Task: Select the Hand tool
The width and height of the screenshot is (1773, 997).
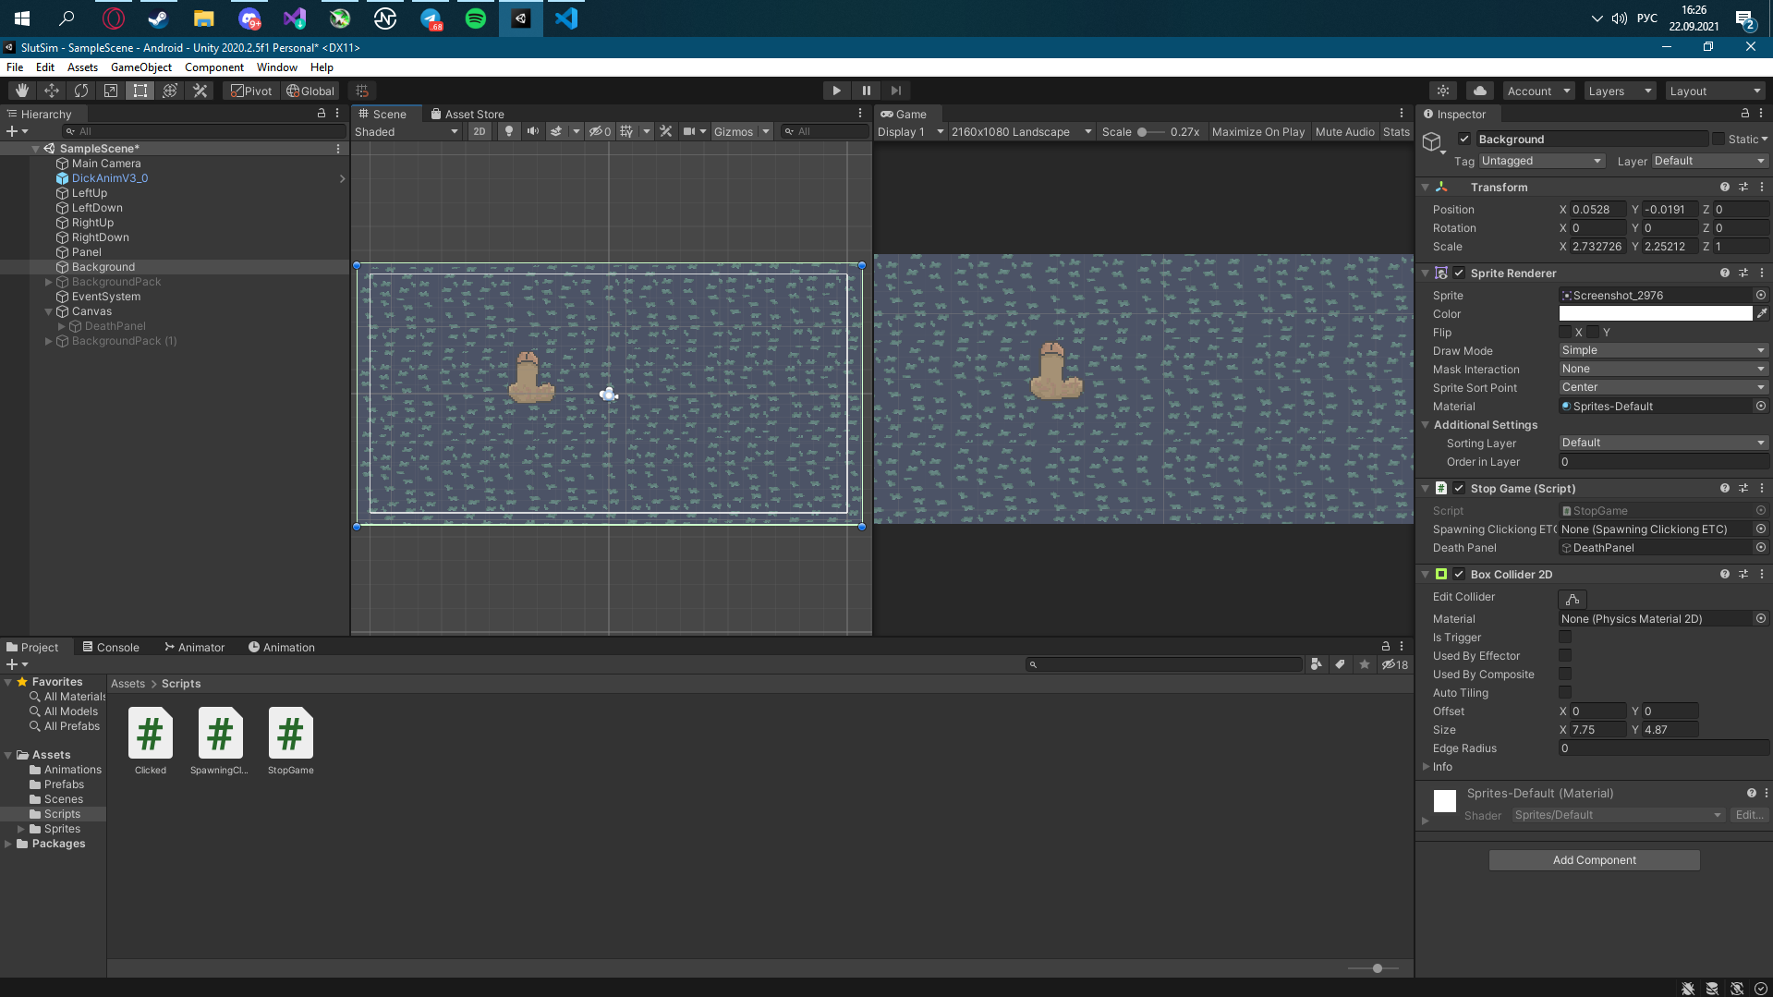Action: point(22,91)
